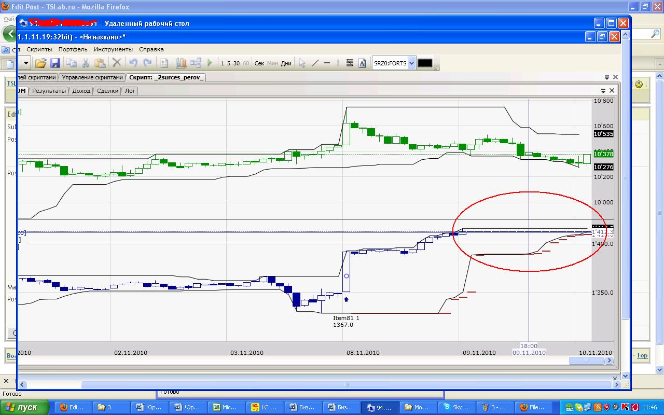The width and height of the screenshot is (664, 415).
Task: Click the scissors Cut icon
Action: point(86,63)
